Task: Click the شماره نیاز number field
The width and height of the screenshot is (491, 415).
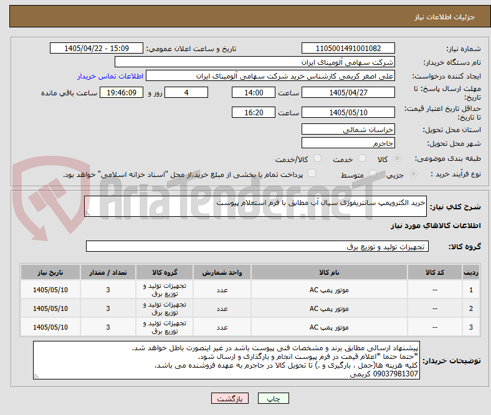Action: click(348, 48)
